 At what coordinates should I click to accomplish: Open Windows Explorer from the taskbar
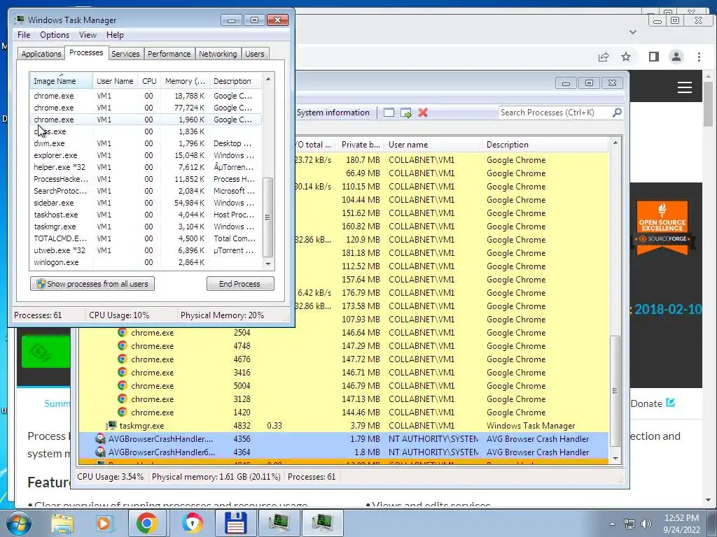62,523
